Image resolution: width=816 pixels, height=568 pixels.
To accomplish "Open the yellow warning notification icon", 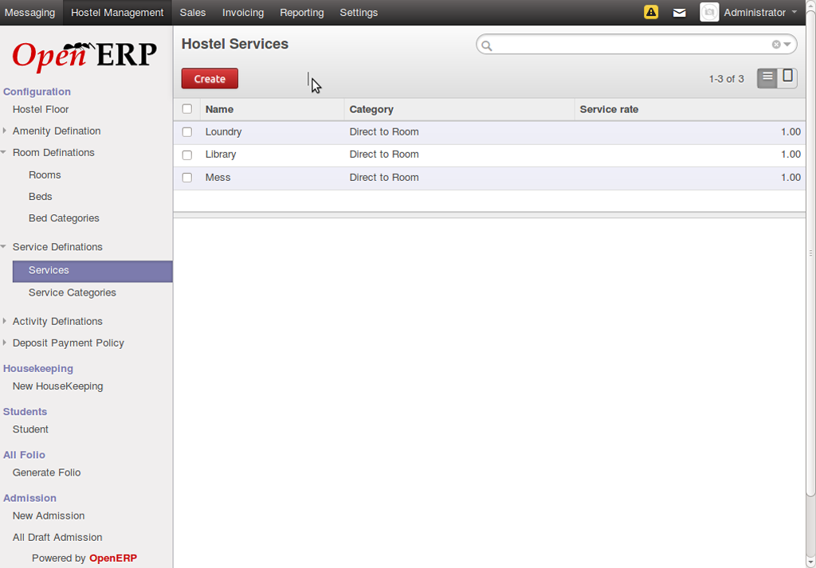I will (x=650, y=12).
